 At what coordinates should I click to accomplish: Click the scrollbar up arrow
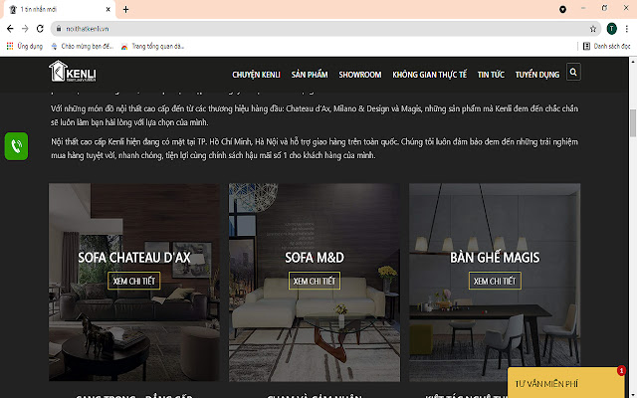(x=633, y=62)
